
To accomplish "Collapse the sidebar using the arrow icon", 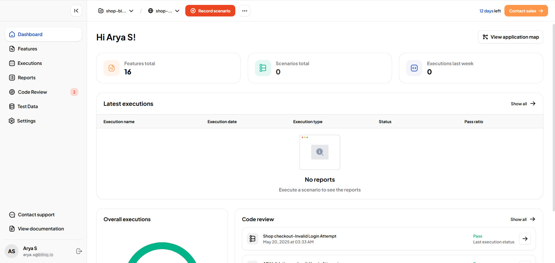I will [76, 11].
